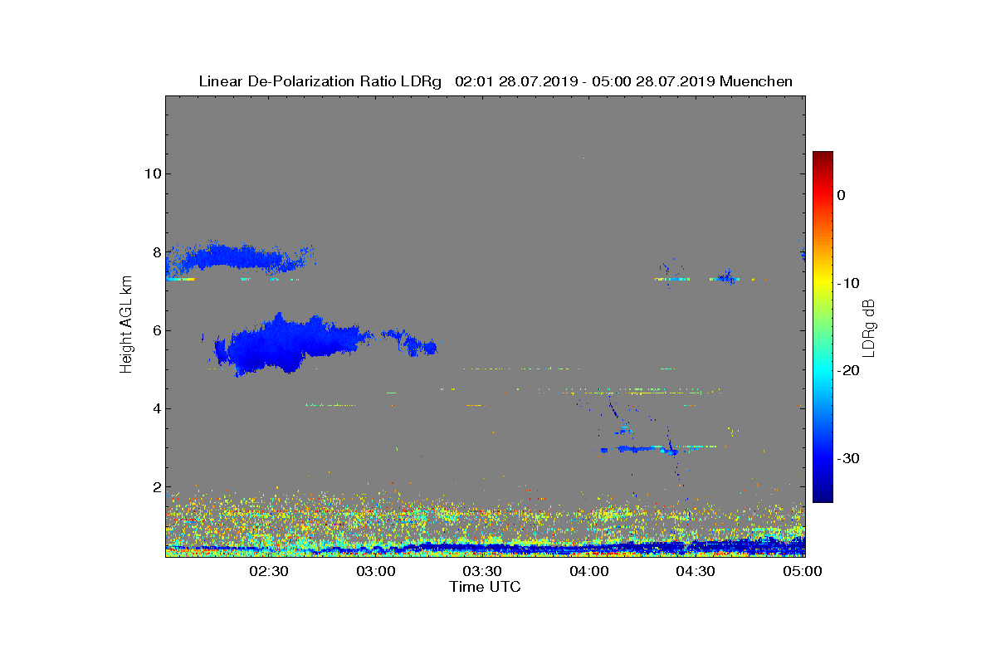Click the dark blue bottom of the colorbar
This screenshot has height=664, width=996.
click(x=823, y=495)
